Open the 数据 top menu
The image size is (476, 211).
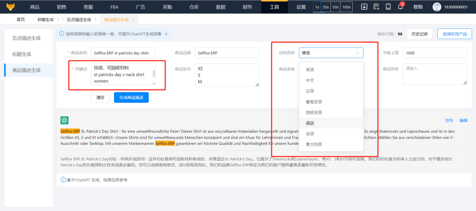point(221,7)
